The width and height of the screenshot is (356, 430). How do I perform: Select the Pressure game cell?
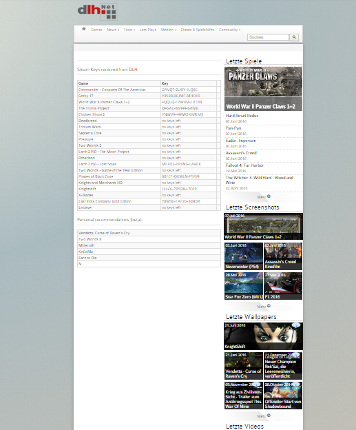119,139
